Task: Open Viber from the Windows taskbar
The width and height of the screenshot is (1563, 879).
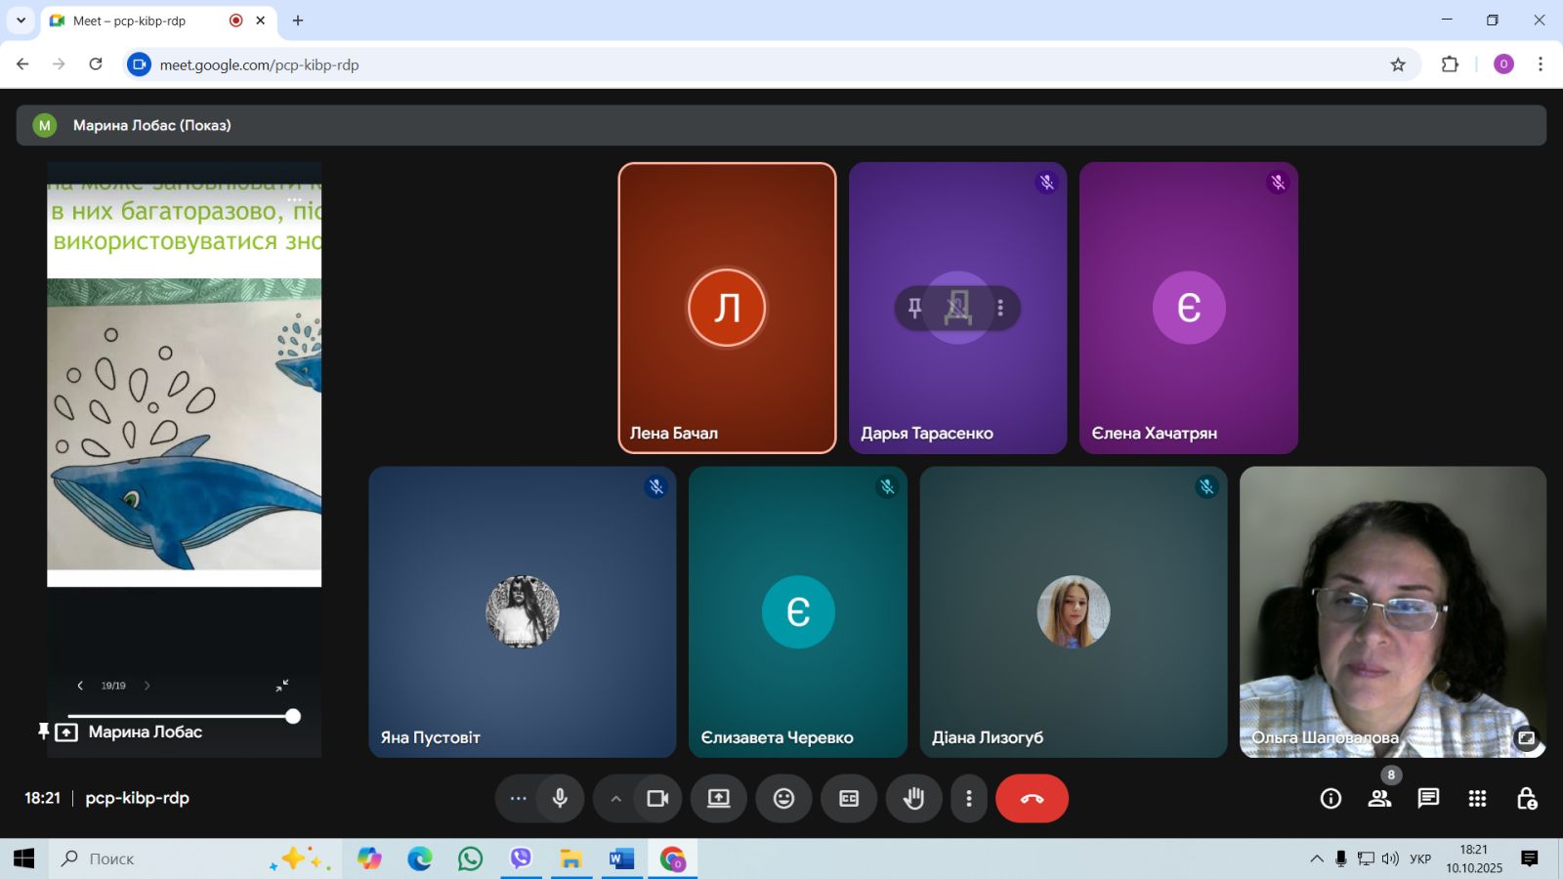Action: 521,858
